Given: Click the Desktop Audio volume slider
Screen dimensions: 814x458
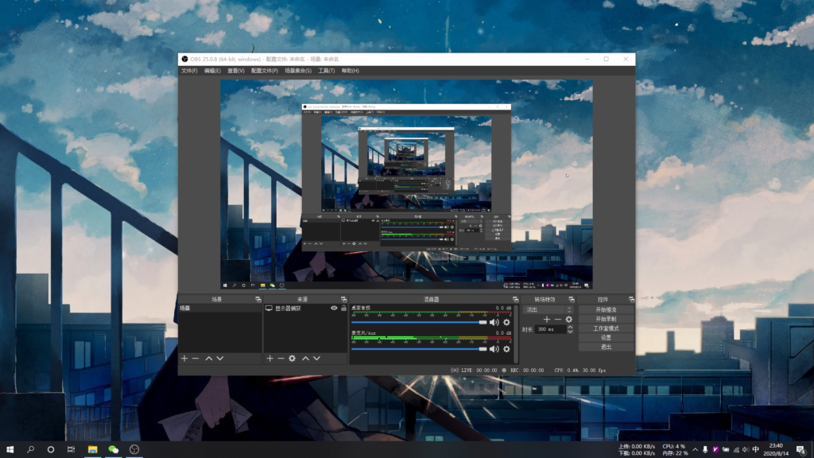Looking at the screenshot, I should click(419, 323).
